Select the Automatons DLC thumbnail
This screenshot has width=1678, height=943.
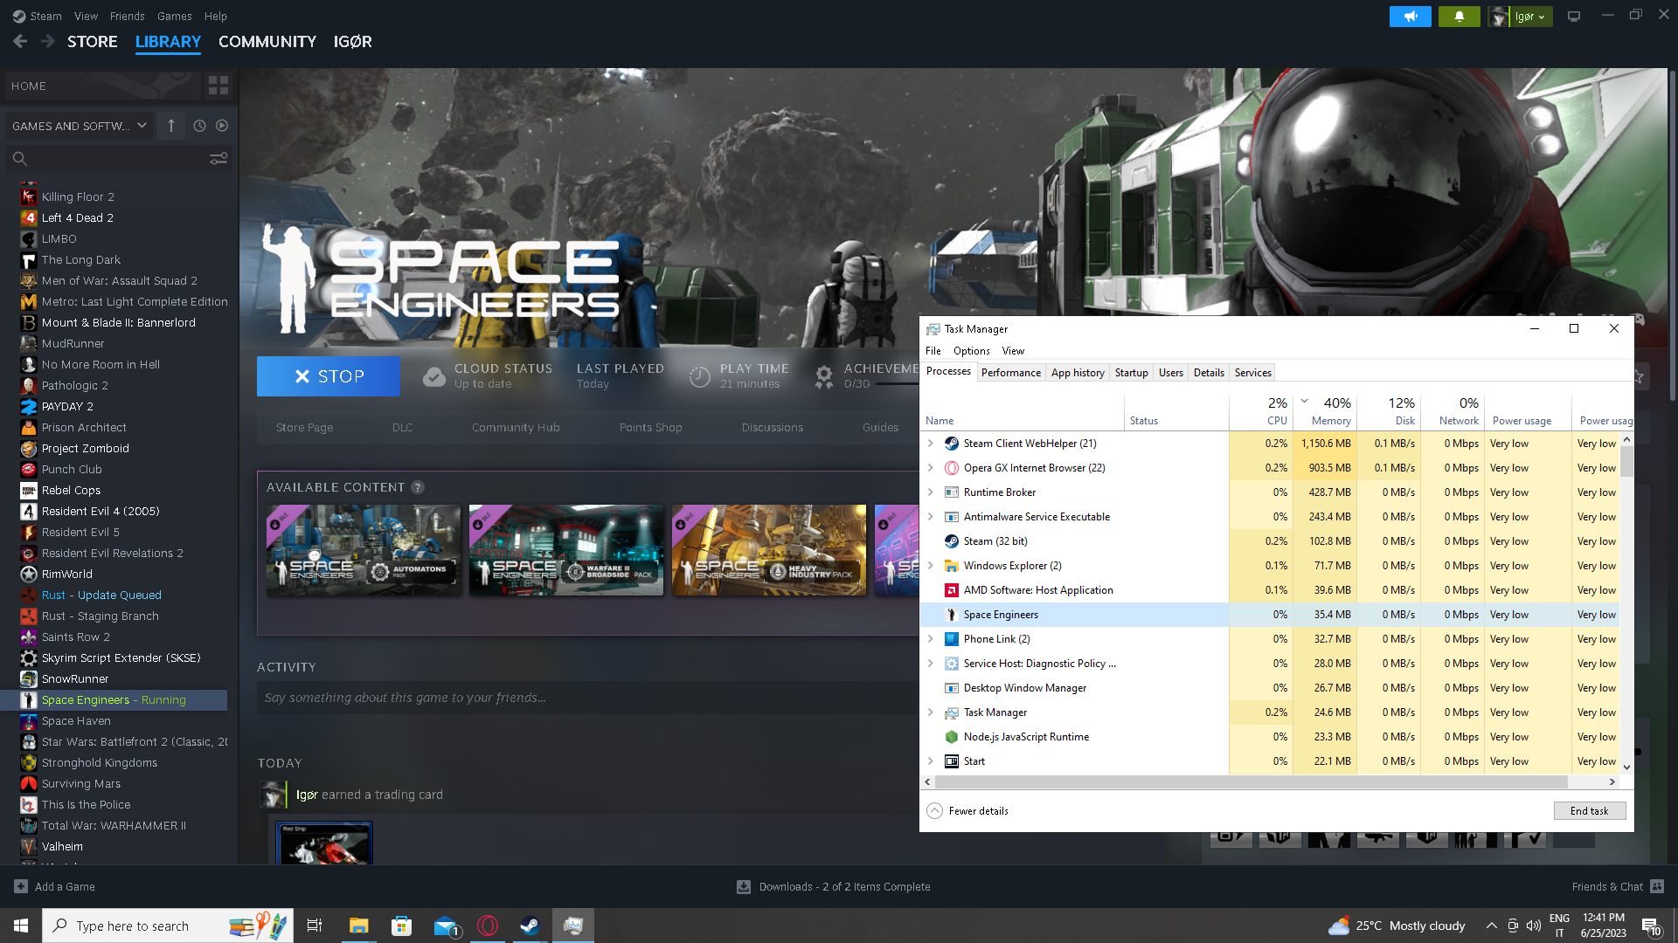tap(364, 550)
